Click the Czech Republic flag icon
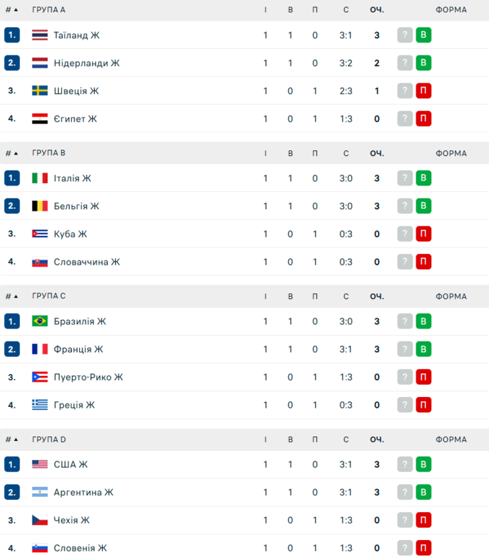Image resolution: width=489 pixels, height=558 pixels. point(40,520)
